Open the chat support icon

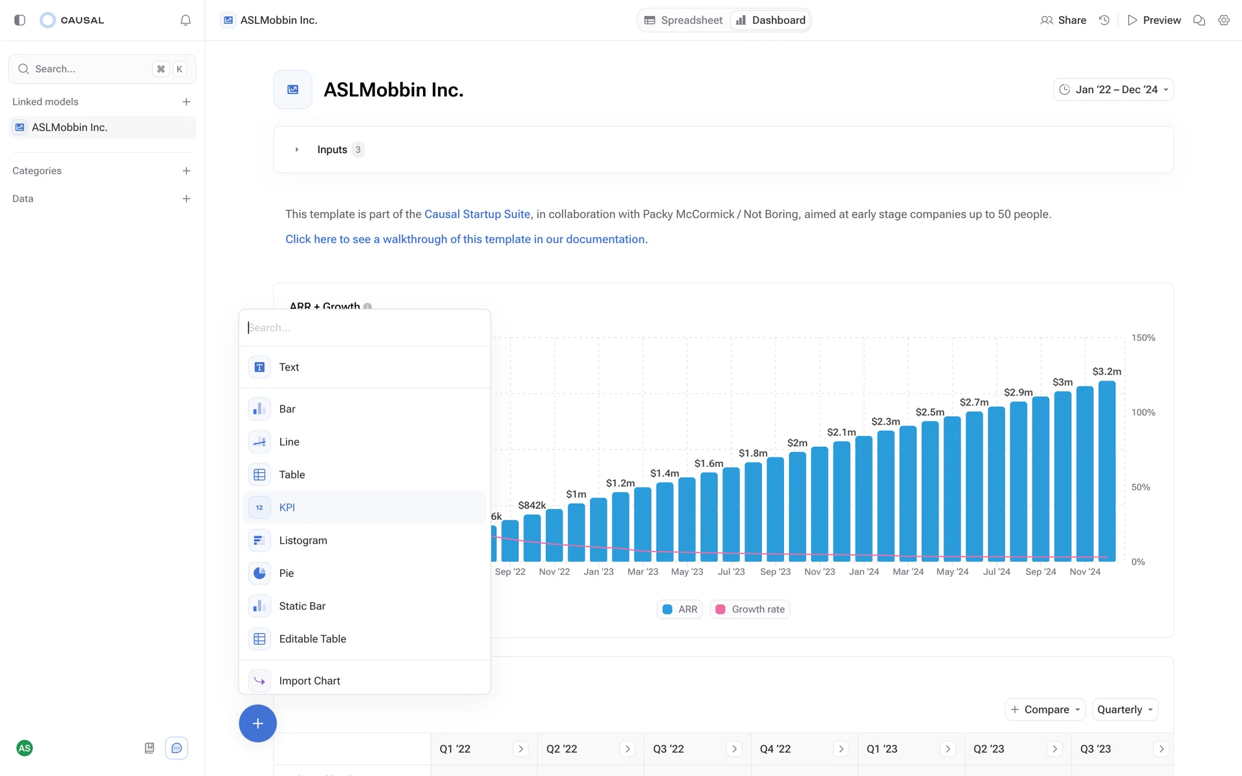tap(177, 748)
